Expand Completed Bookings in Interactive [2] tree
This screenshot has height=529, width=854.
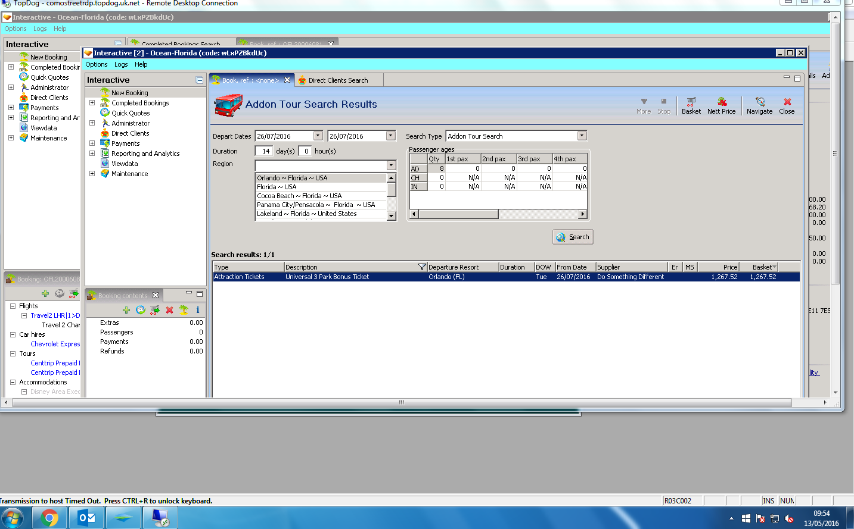pyautogui.click(x=92, y=103)
